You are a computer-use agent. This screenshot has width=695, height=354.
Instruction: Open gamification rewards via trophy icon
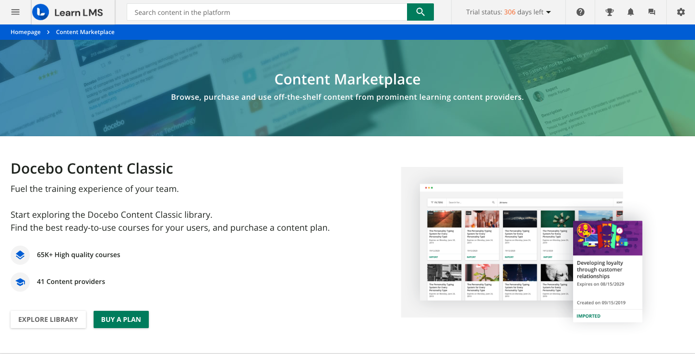pyautogui.click(x=609, y=12)
